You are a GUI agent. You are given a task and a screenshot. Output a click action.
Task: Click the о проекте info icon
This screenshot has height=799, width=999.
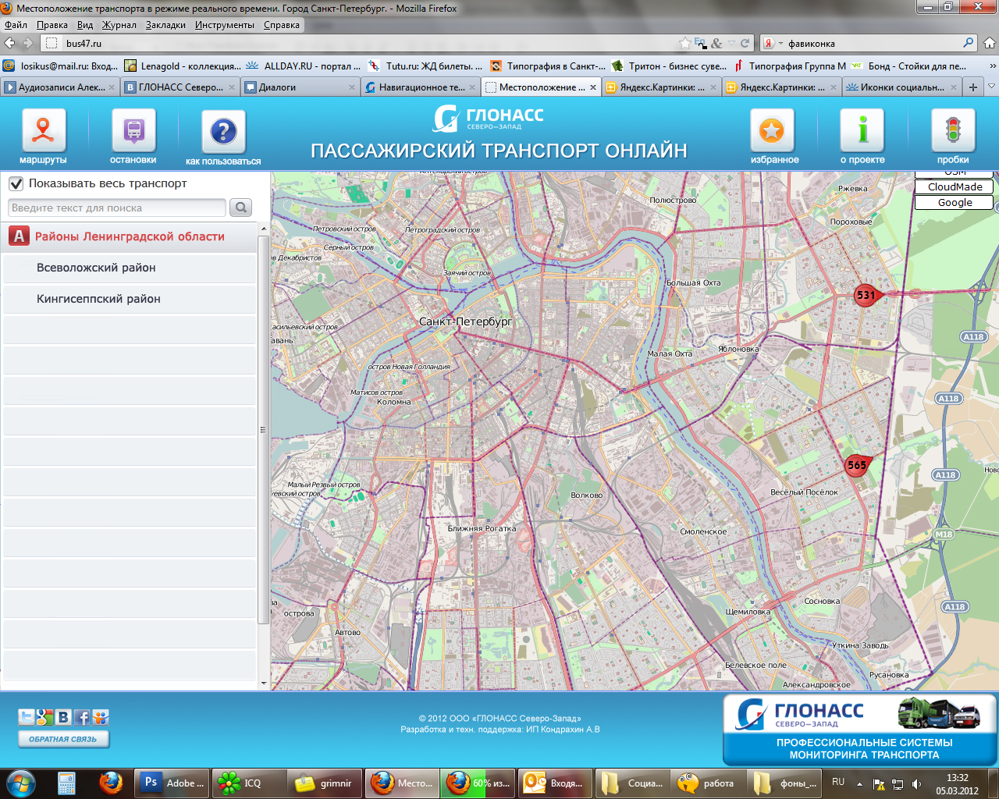(x=862, y=131)
